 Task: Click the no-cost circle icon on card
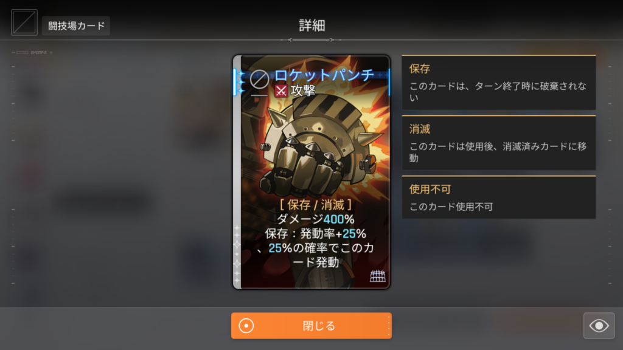click(x=259, y=80)
